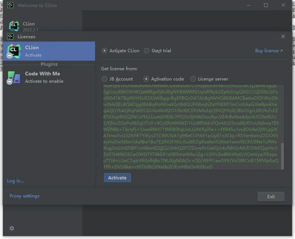Click the Code With Me plugin icon
Image resolution: width=295 pixels, height=239 pixels.
[14, 77]
